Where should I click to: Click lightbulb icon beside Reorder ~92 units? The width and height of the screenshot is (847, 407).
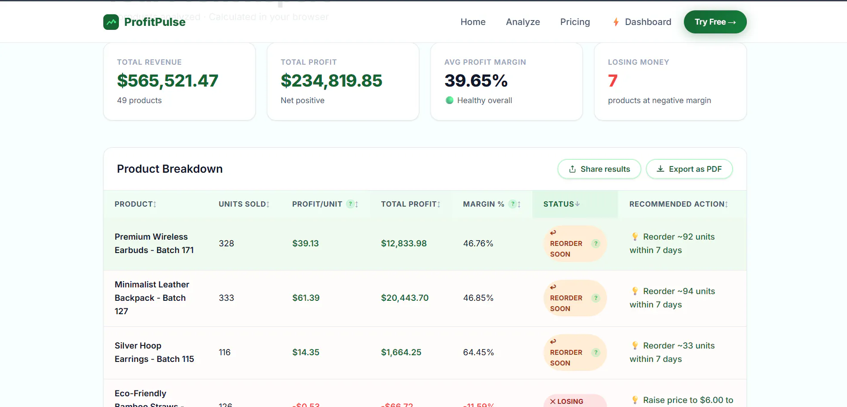(x=635, y=237)
